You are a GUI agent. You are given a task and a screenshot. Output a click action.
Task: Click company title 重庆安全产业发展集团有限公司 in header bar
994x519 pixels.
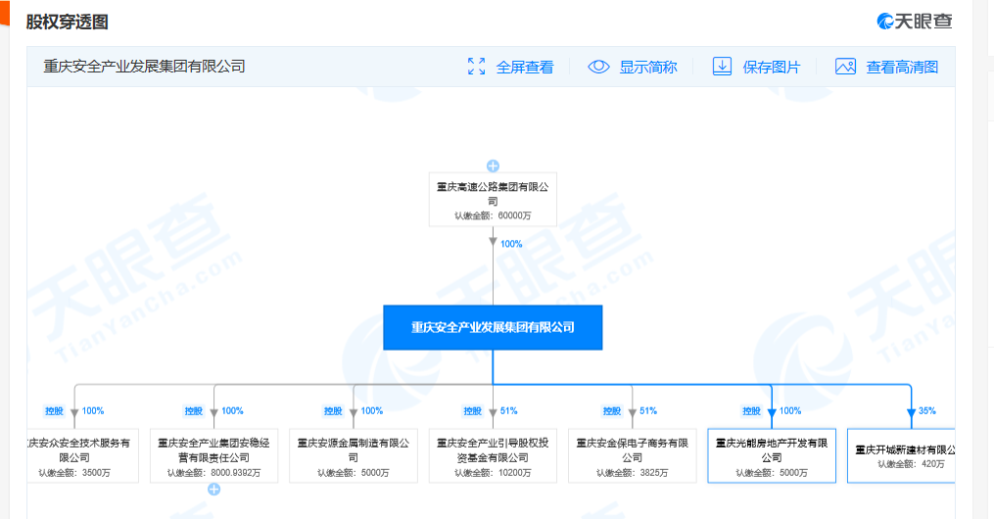(x=144, y=67)
